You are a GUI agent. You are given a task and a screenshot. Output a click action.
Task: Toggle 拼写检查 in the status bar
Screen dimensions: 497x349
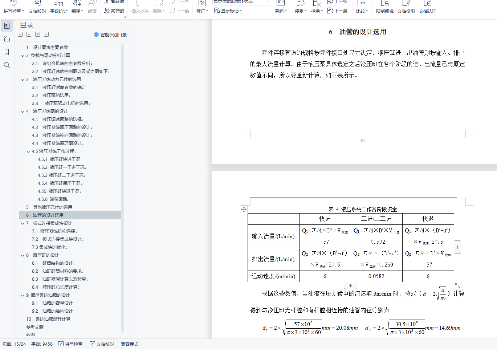tap(70, 344)
